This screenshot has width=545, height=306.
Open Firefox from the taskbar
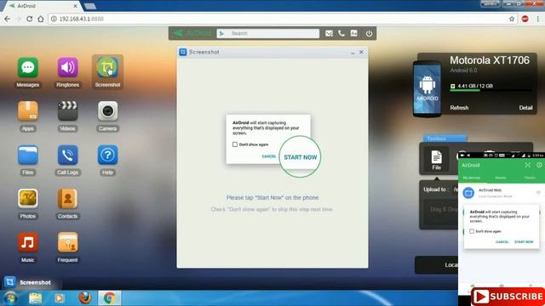(x=85, y=298)
